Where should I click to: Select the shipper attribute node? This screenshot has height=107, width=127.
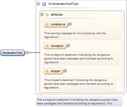(53, 71)
